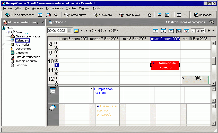Toggle appointments clock icon
The width and height of the screenshot is (218, 133).
click(193, 31)
